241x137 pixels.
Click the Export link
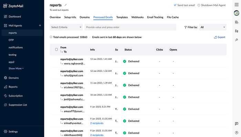coord(221,37)
